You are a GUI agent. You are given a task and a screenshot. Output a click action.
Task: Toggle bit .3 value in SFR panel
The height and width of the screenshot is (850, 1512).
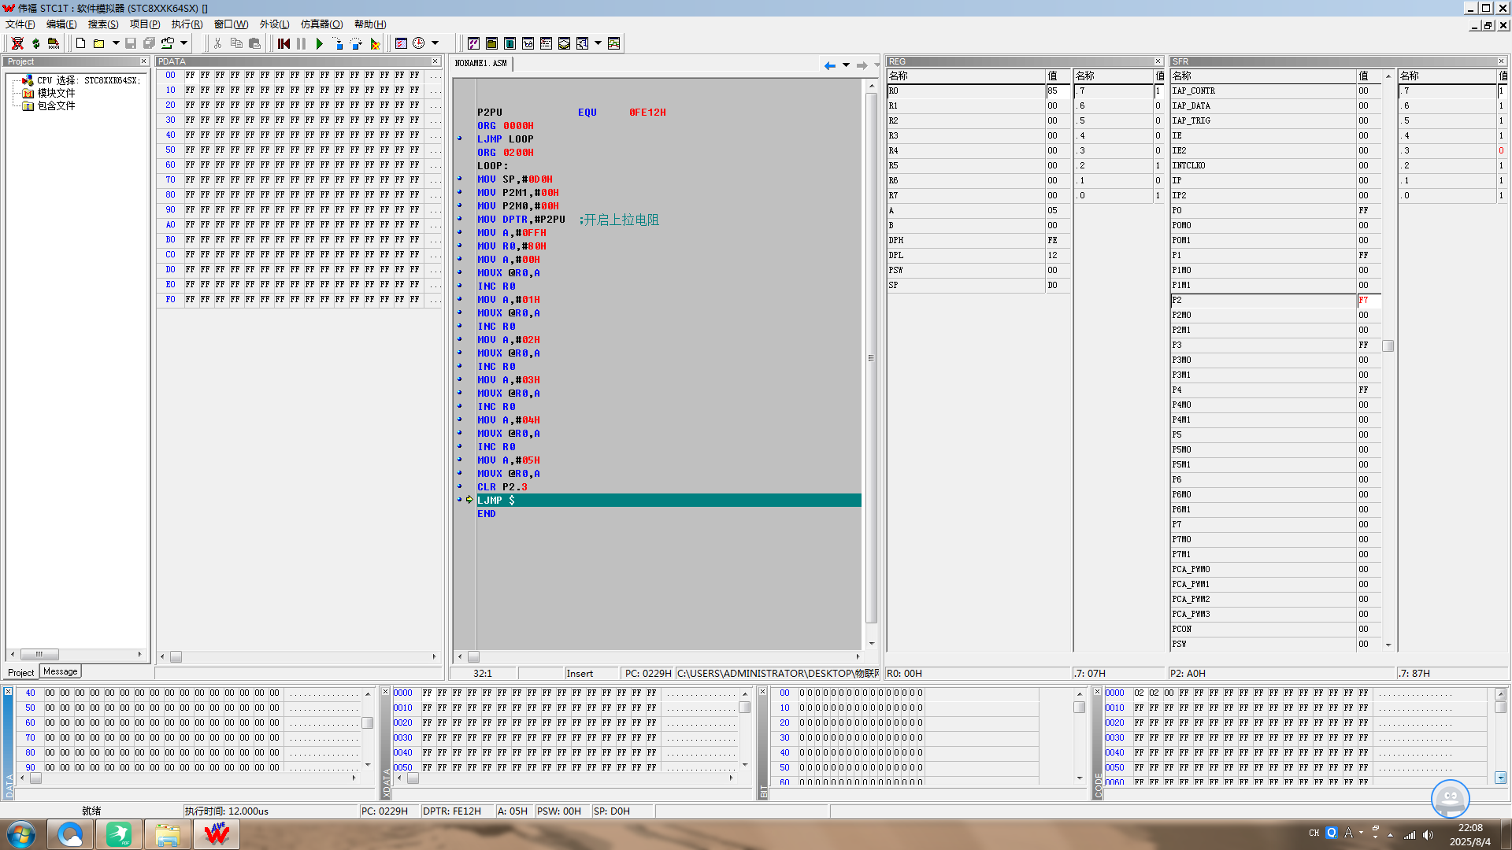(1501, 150)
